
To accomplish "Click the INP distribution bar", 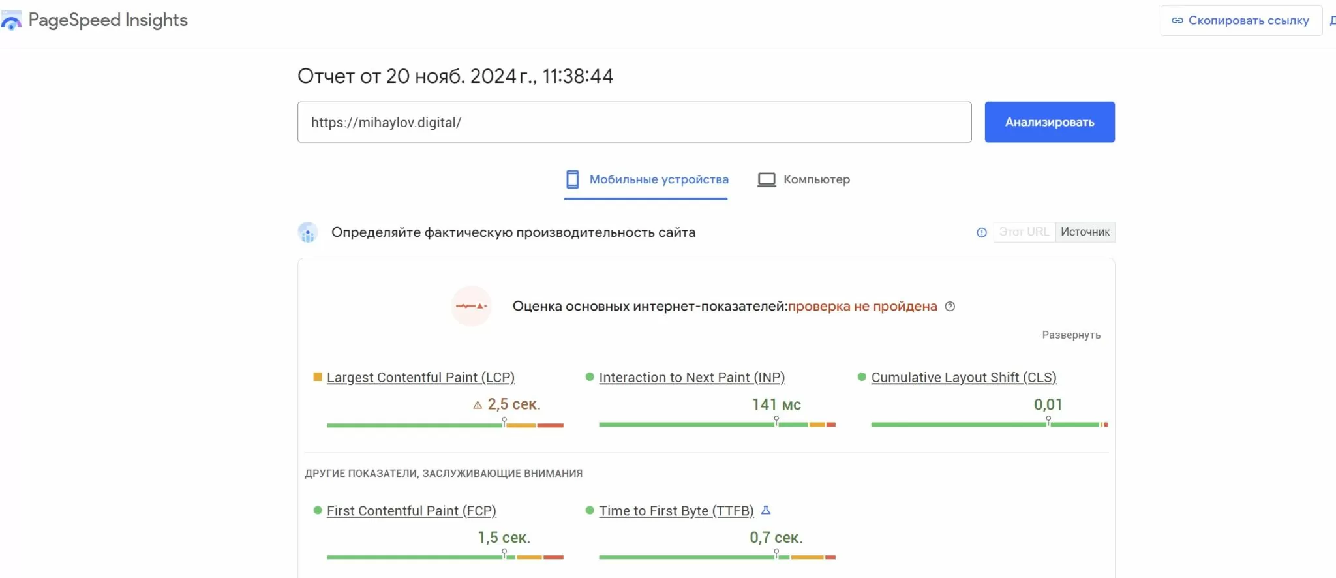I will 717,425.
